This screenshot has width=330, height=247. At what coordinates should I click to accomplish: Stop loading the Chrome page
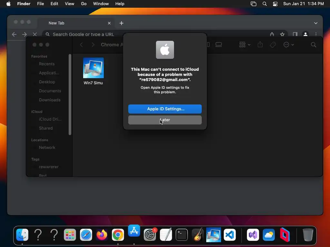pos(35,34)
